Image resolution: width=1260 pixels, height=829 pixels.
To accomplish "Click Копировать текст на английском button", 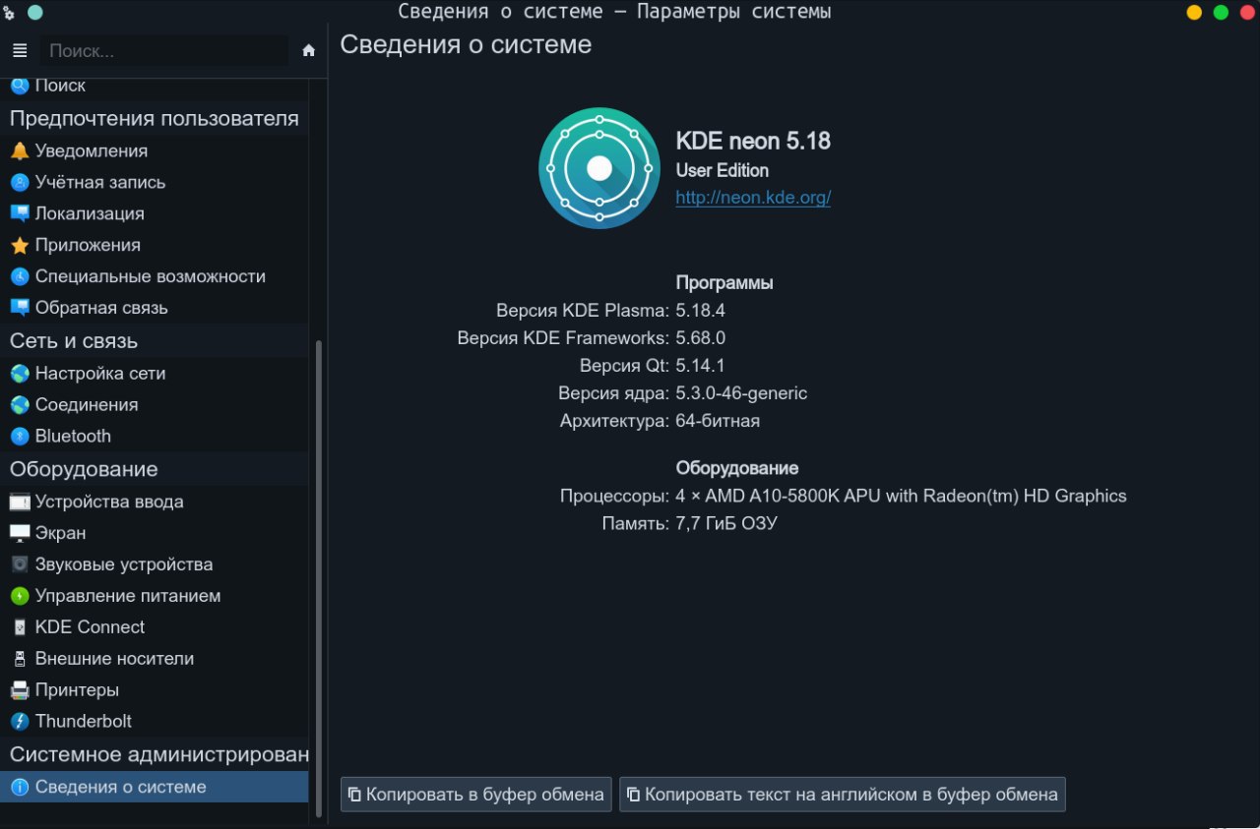I will coord(843,795).
